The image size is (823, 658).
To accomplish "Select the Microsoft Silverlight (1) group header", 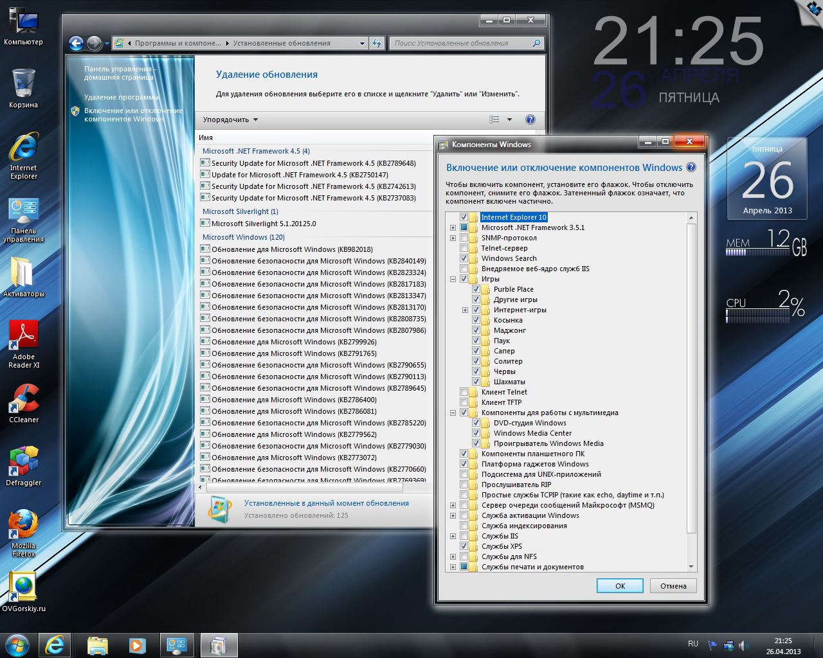I will [x=240, y=211].
